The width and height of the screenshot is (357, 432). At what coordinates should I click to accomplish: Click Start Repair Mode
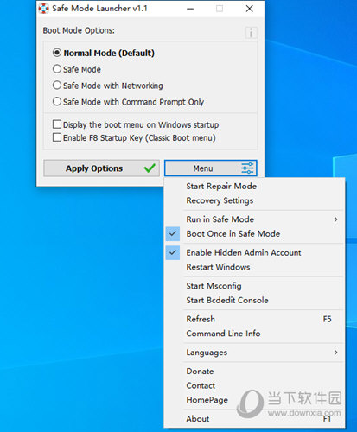pyautogui.click(x=221, y=186)
